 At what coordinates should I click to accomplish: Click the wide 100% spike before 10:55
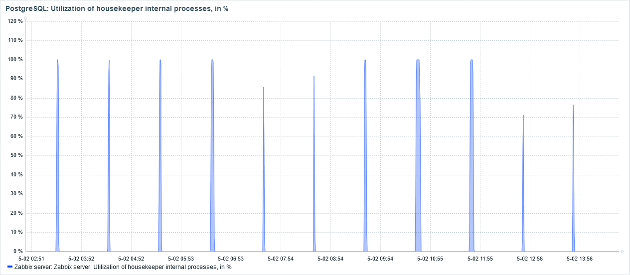[x=418, y=155]
